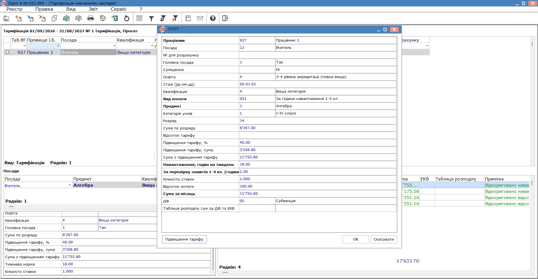This screenshot has height=279, width=538.
Task: Click the refresh circular arrow icon
Action: point(127,19)
